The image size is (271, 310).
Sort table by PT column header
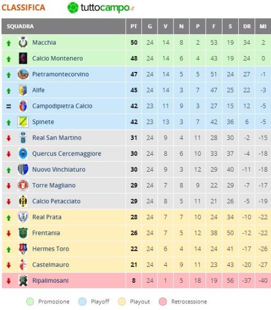pyautogui.click(x=134, y=26)
